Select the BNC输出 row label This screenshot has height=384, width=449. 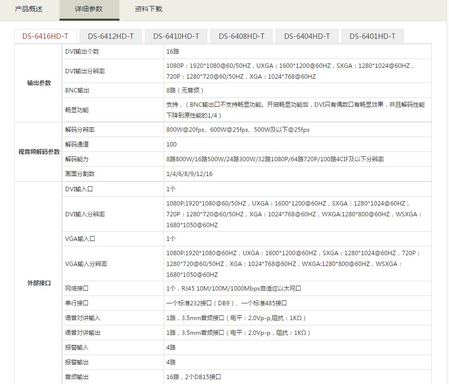coord(77,90)
